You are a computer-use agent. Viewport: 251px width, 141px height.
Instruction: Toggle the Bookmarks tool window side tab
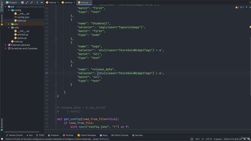pos(2,125)
